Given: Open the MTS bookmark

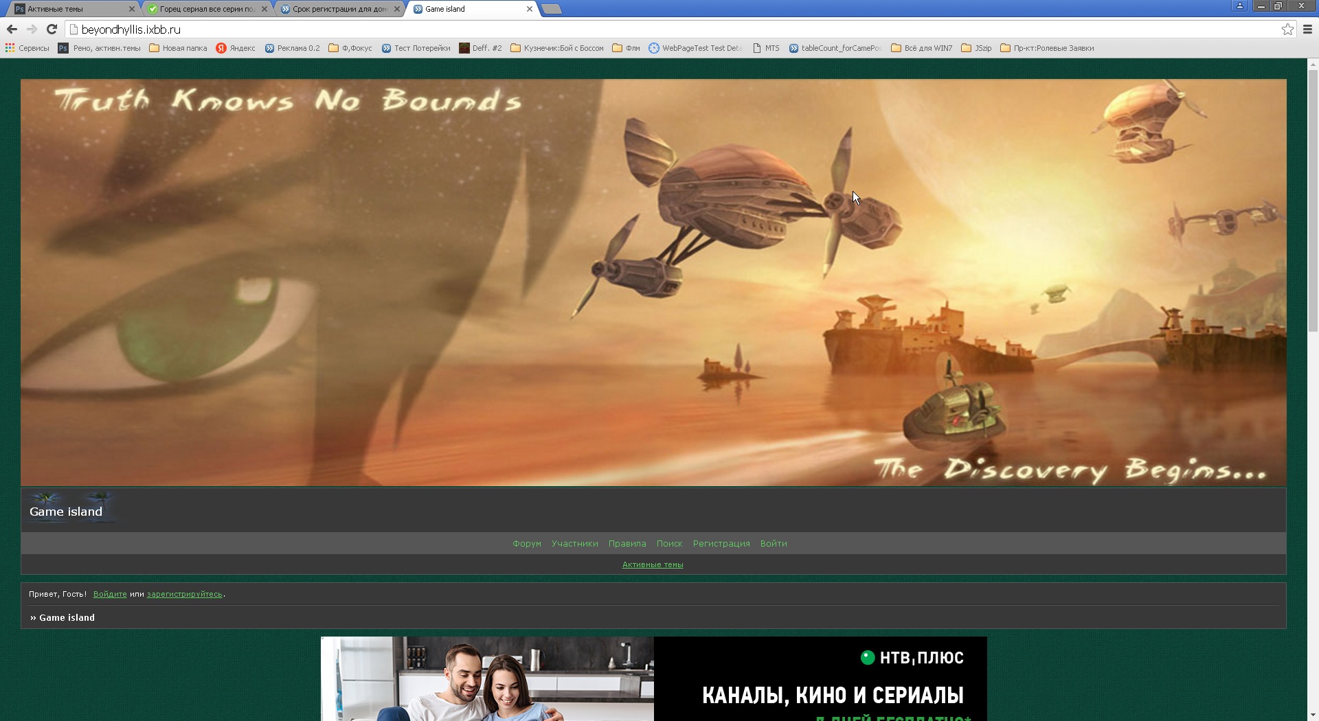Looking at the screenshot, I should point(766,48).
